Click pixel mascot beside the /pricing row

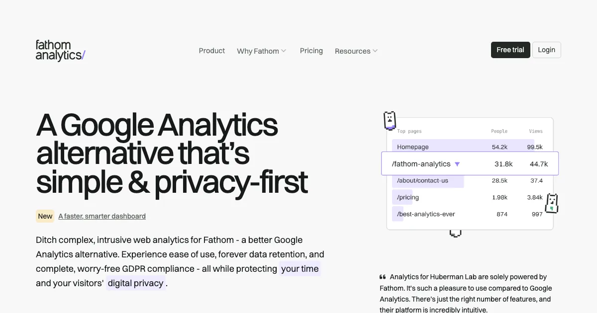point(551,203)
